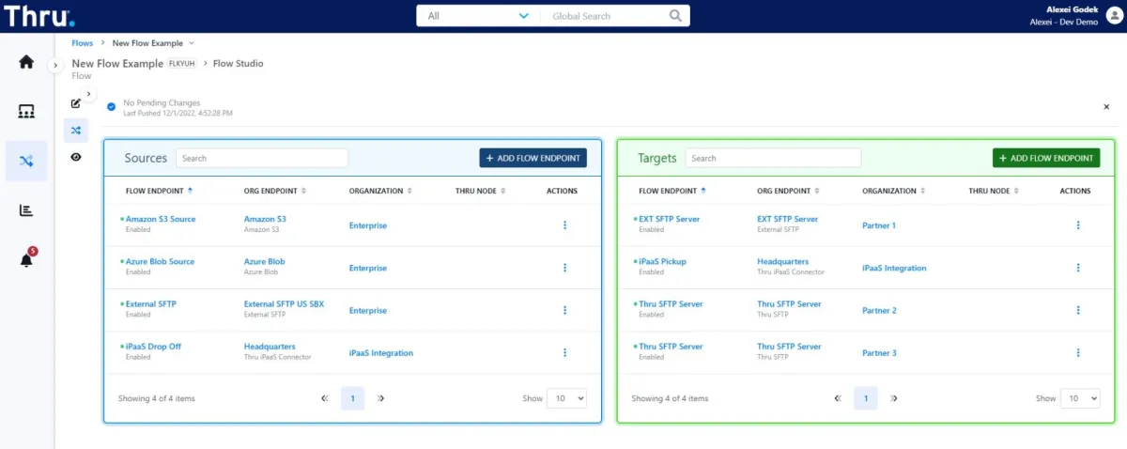Select page 1 in Targets pagination
1127x449 pixels.
click(x=866, y=398)
